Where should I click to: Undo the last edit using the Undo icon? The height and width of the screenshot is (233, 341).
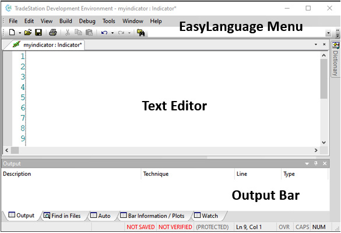pyautogui.click(x=104, y=33)
